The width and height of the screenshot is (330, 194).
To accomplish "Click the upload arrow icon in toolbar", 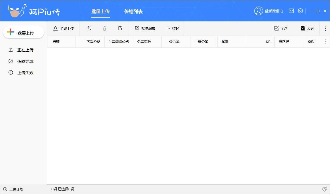I will [89, 28].
